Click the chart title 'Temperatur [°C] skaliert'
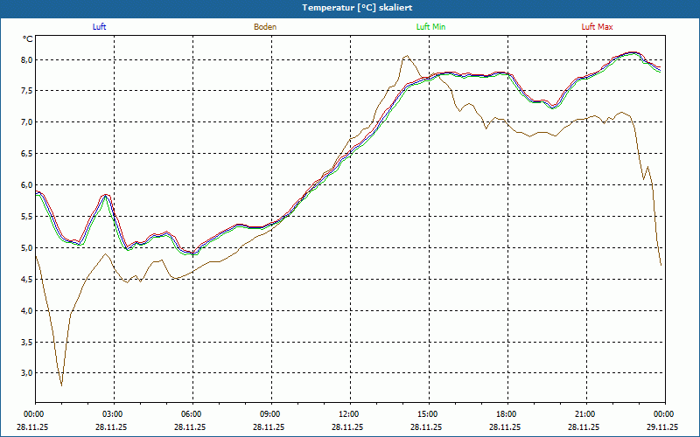Screen dimensions: 700x437 tap(357, 8)
